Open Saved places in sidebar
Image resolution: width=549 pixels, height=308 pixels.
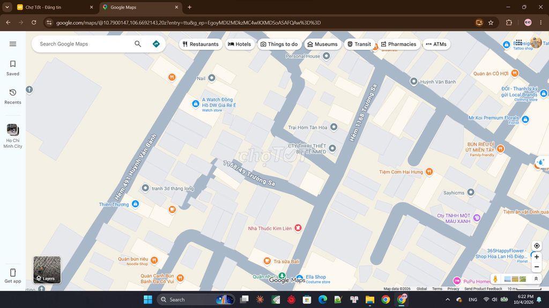pos(13,68)
